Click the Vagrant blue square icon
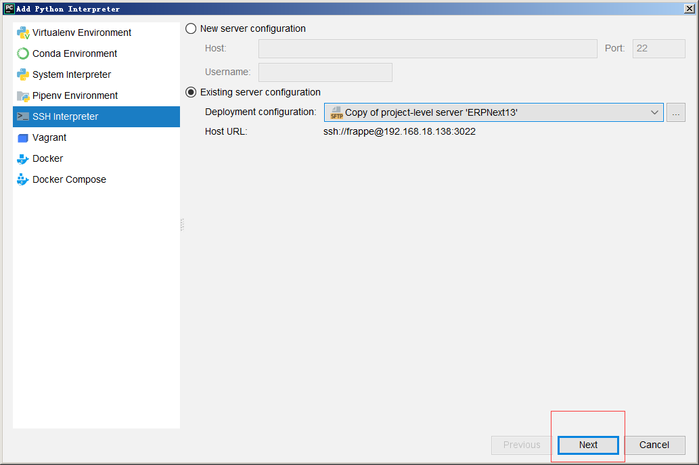 (x=23, y=138)
